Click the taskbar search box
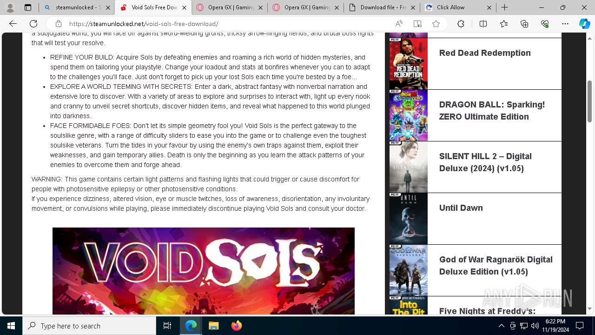The image size is (595, 335). pyautogui.click(x=89, y=326)
